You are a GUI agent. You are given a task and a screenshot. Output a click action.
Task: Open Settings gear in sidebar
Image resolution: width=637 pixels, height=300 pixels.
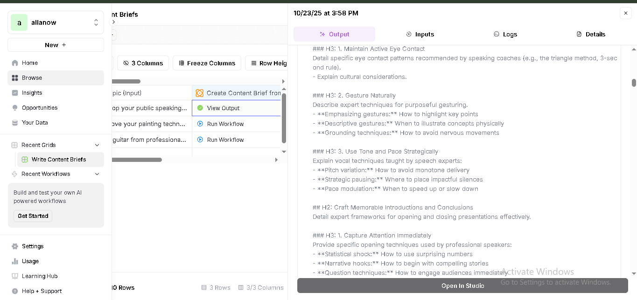point(15,246)
